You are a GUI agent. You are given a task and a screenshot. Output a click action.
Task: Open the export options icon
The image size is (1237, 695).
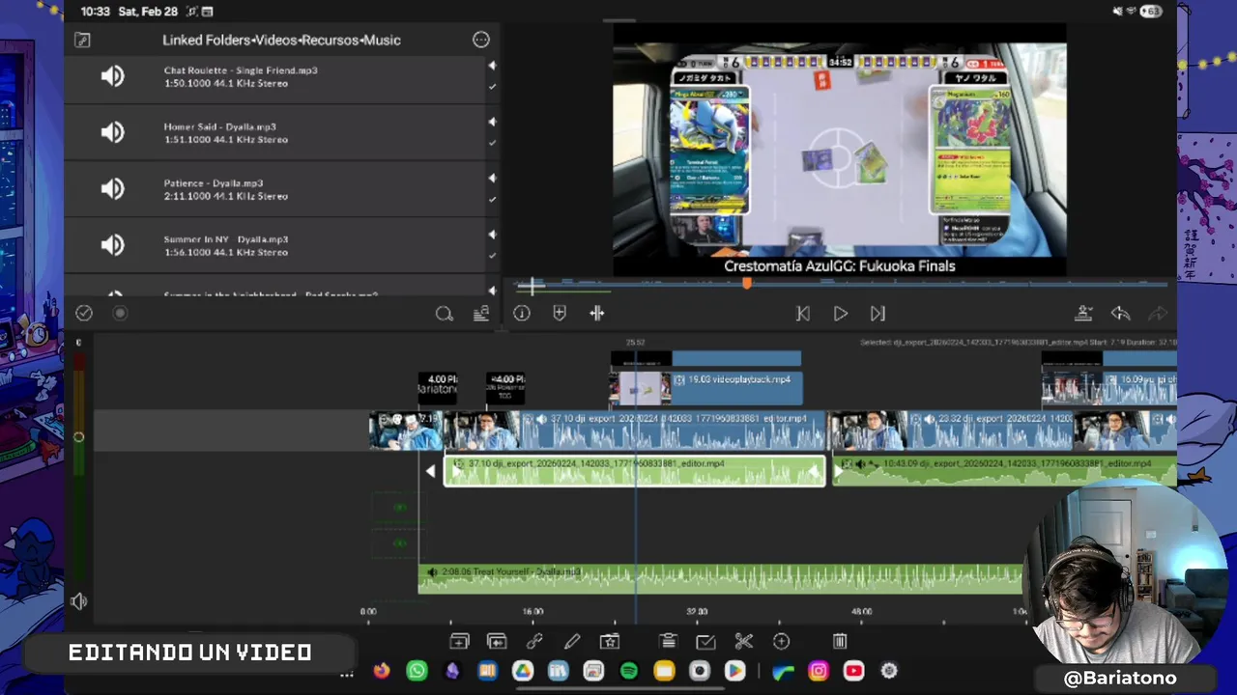pyautogui.click(x=1084, y=314)
